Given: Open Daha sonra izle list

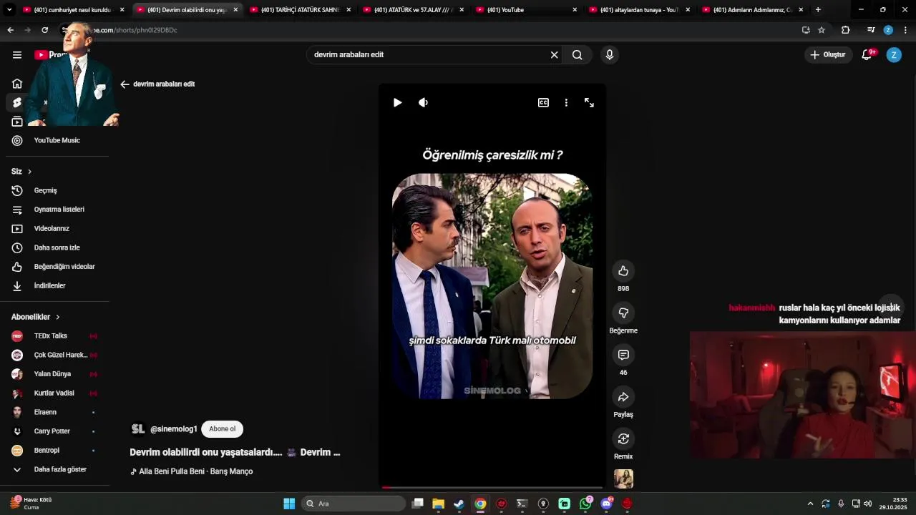Looking at the screenshot, I should point(57,247).
